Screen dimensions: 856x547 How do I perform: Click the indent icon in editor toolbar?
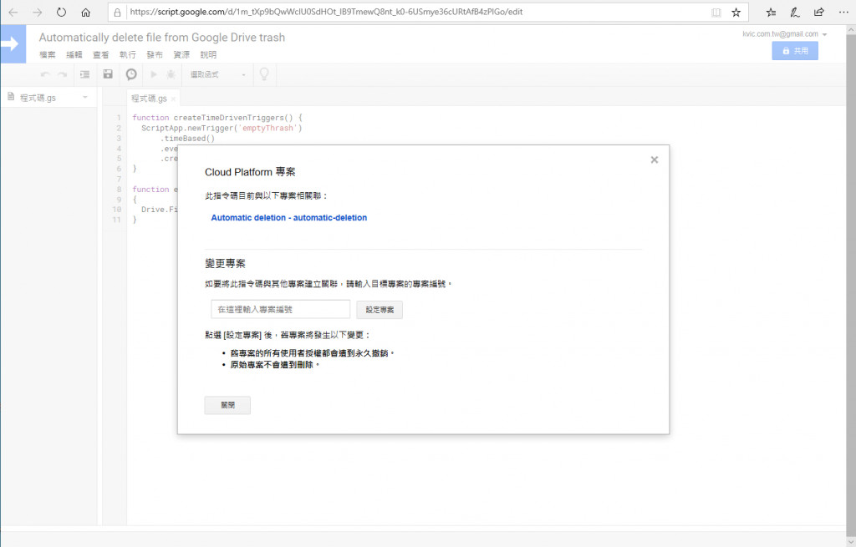[84, 74]
